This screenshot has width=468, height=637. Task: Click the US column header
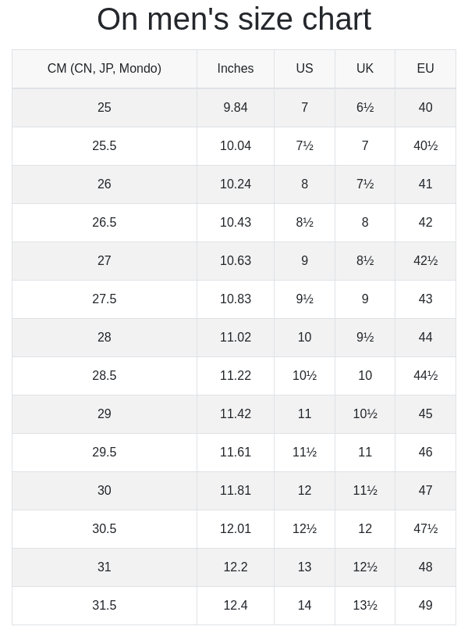[304, 69]
